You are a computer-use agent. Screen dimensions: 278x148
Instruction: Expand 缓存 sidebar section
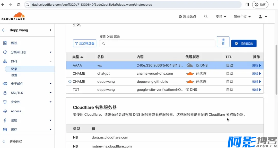[50, 130]
